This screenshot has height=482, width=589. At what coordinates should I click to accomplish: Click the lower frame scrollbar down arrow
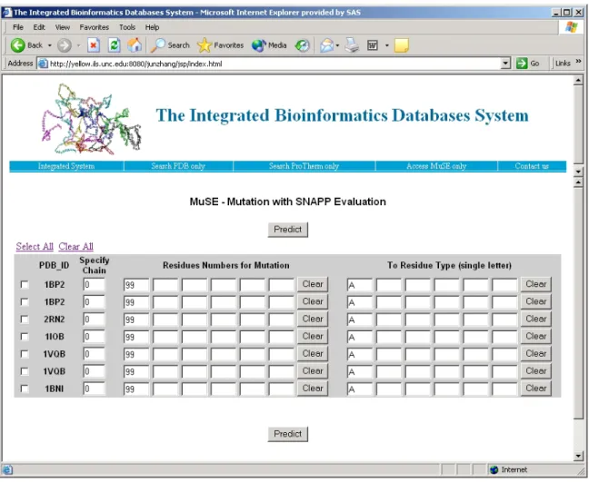coord(578,456)
